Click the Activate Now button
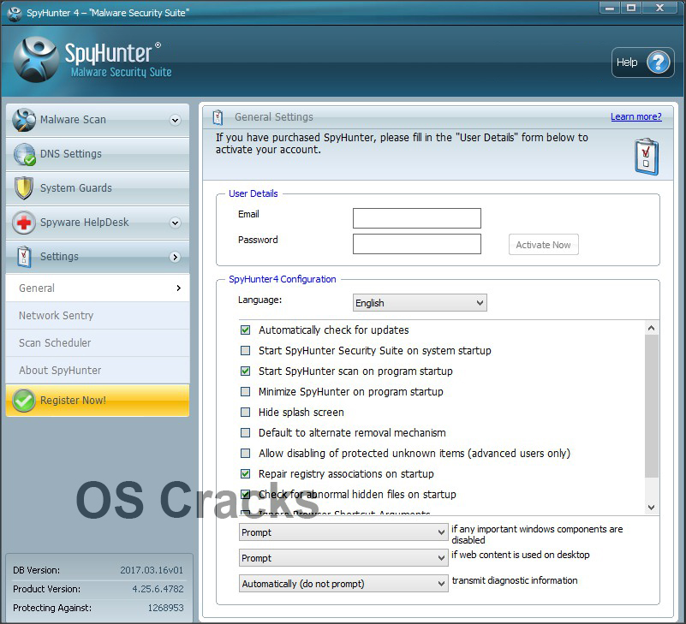Viewport: 686px width, 624px height. pos(543,245)
